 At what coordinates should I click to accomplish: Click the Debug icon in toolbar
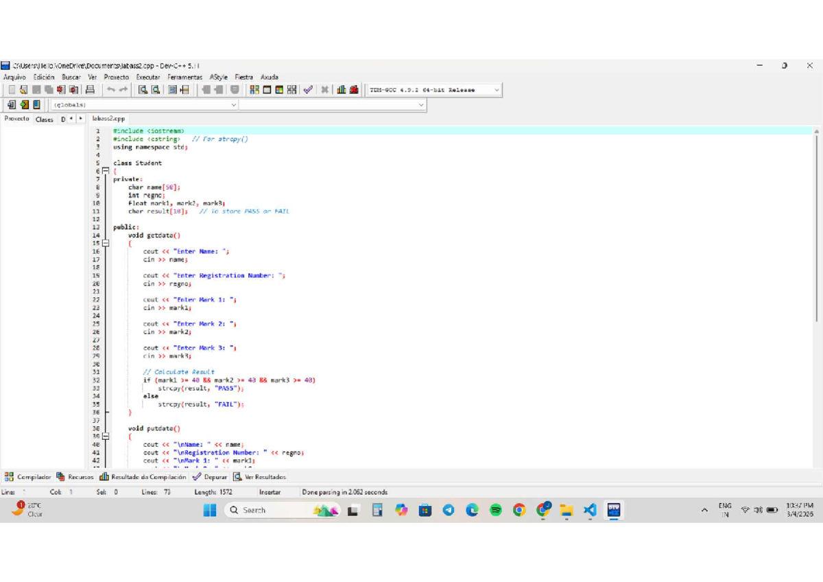354,90
